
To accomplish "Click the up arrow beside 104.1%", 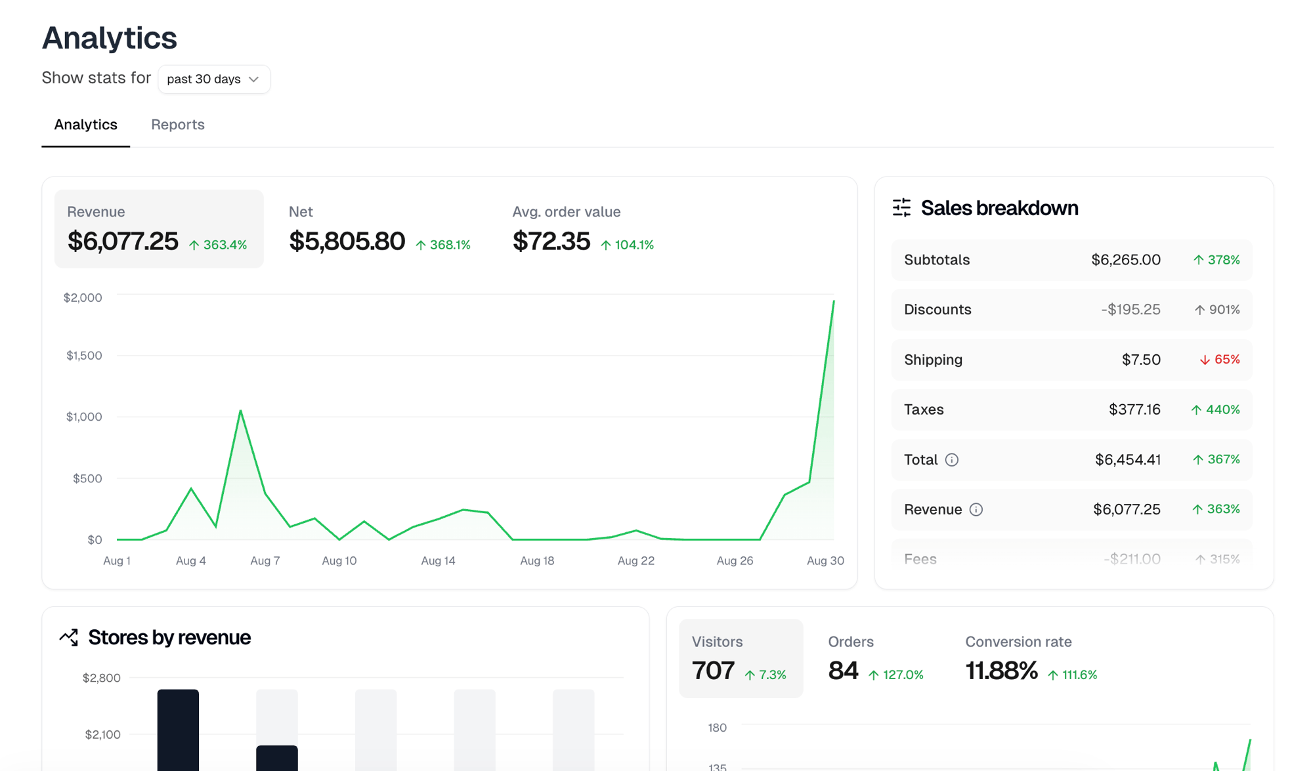I will (606, 245).
